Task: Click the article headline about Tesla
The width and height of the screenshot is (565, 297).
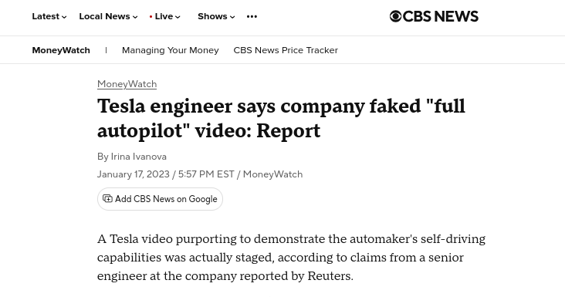Action: click(281, 118)
